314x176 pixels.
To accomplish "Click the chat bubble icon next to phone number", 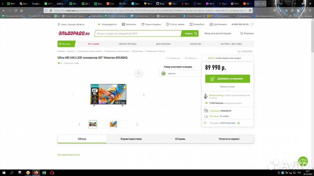I will pyautogui.click(x=252, y=24).
